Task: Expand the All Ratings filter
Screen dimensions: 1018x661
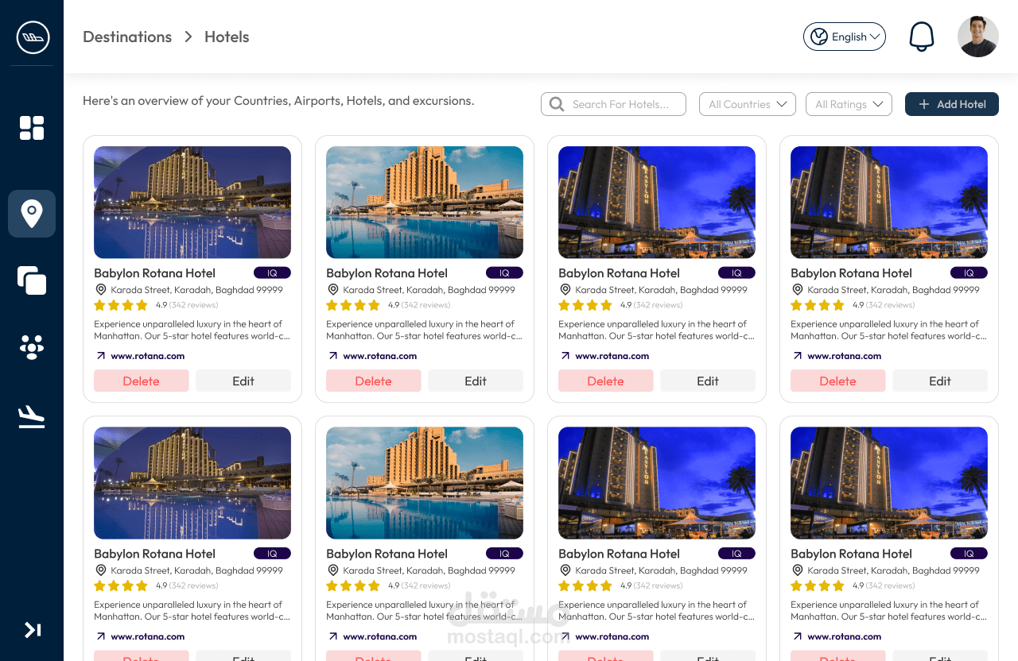Action: click(849, 104)
